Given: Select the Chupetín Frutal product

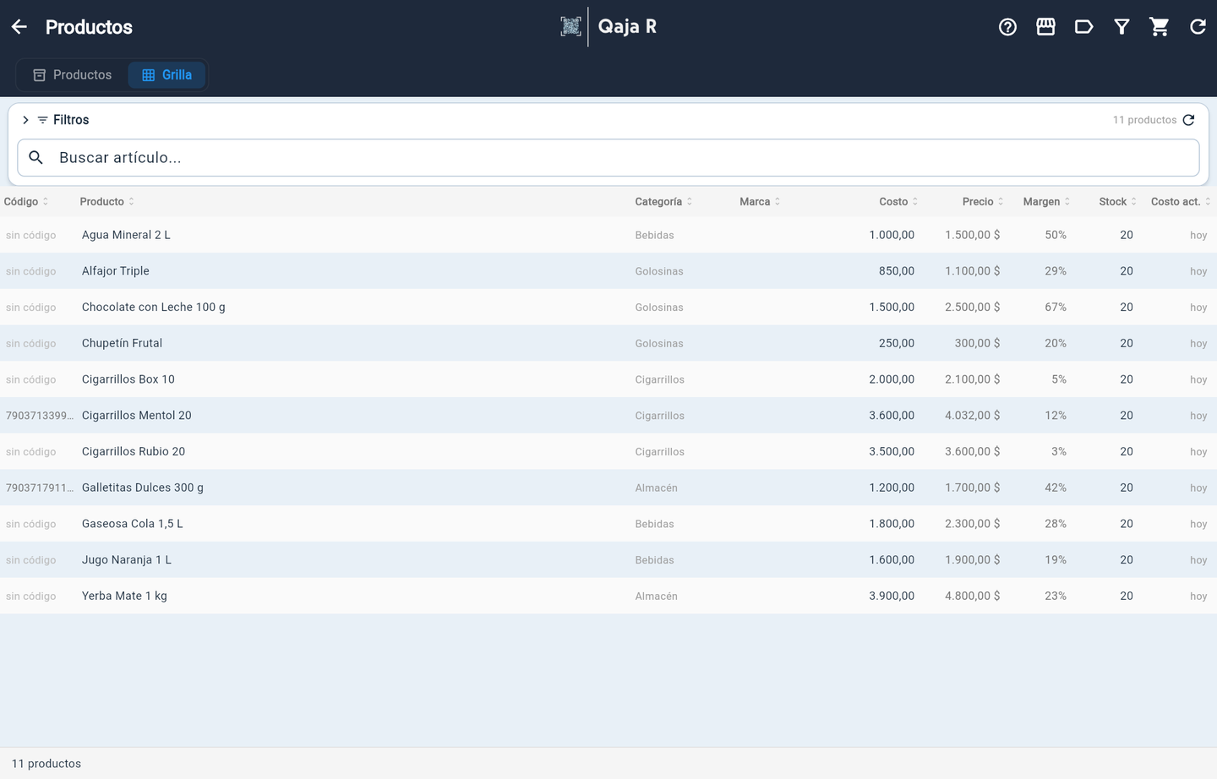Looking at the screenshot, I should pos(122,344).
